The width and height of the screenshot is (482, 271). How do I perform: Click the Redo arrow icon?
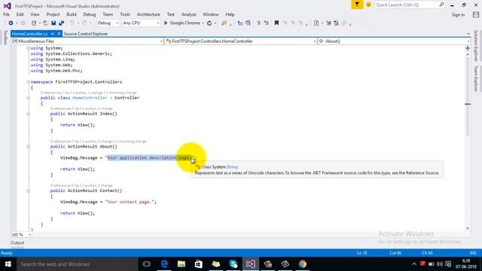tap(84, 23)
